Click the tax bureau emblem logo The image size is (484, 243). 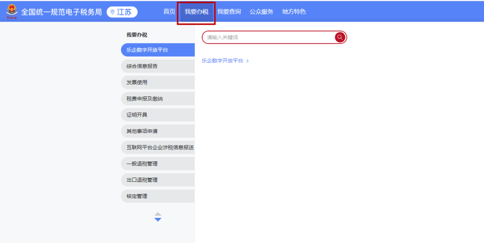(x=12, y=12)
